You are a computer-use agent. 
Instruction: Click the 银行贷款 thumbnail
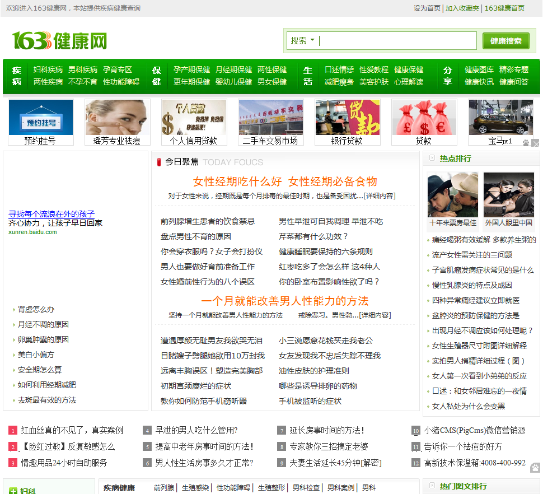pyautogui.click(x=347, y=122)
